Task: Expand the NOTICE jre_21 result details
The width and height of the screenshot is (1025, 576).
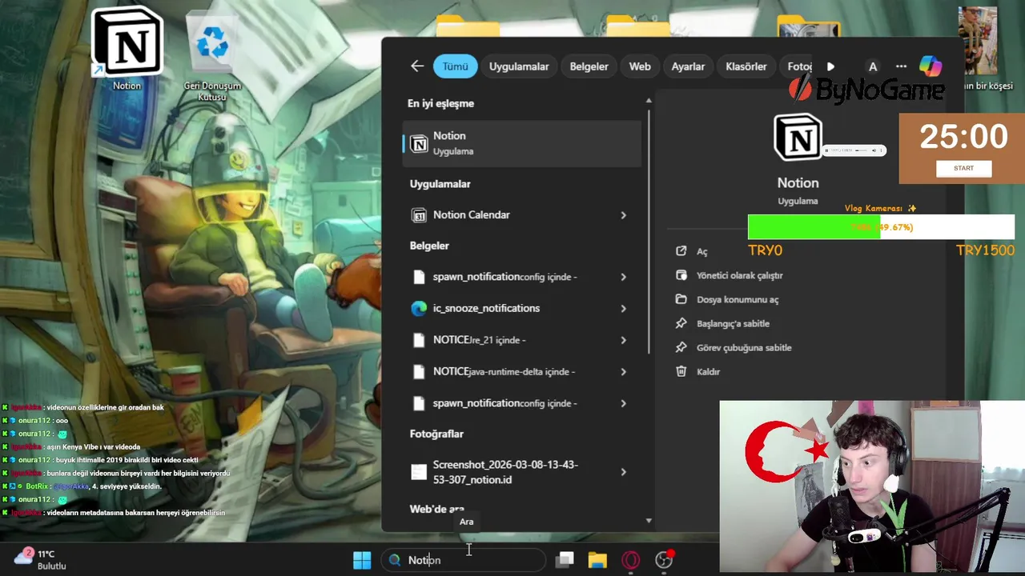Action: pos(623,340)
